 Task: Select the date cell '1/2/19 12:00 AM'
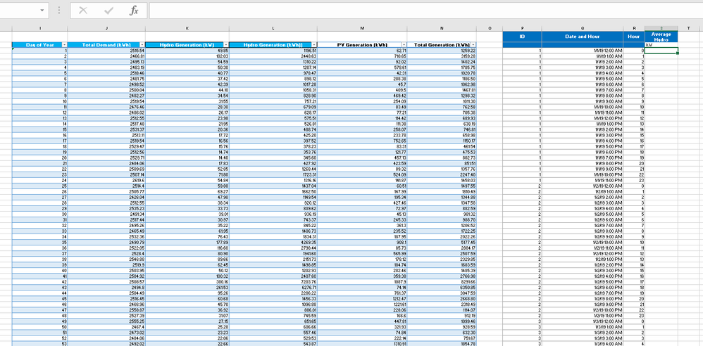click(582, 186)
